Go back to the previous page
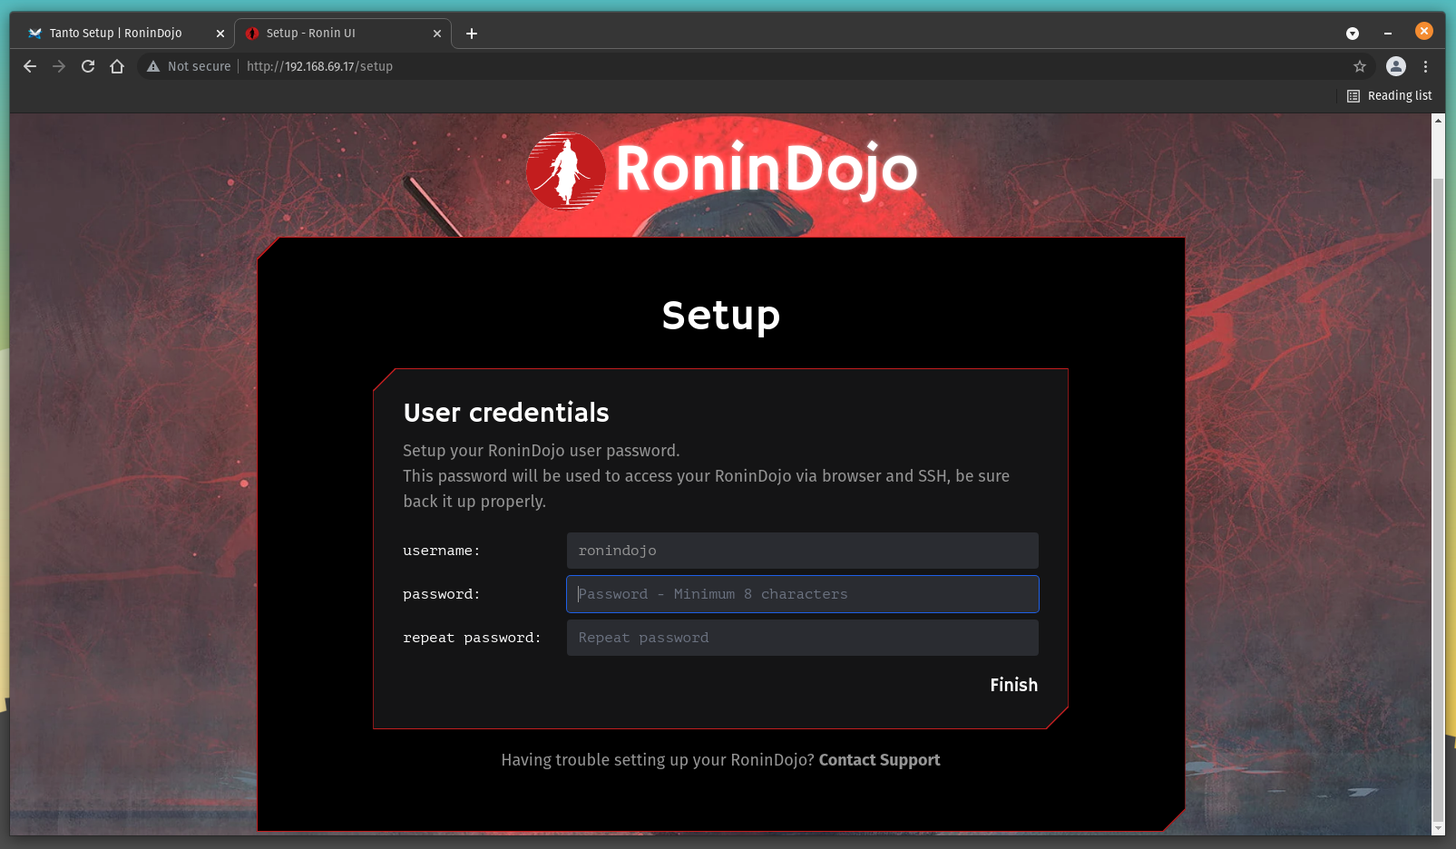Screen dimensions: 1456x849 click(30, 66)
